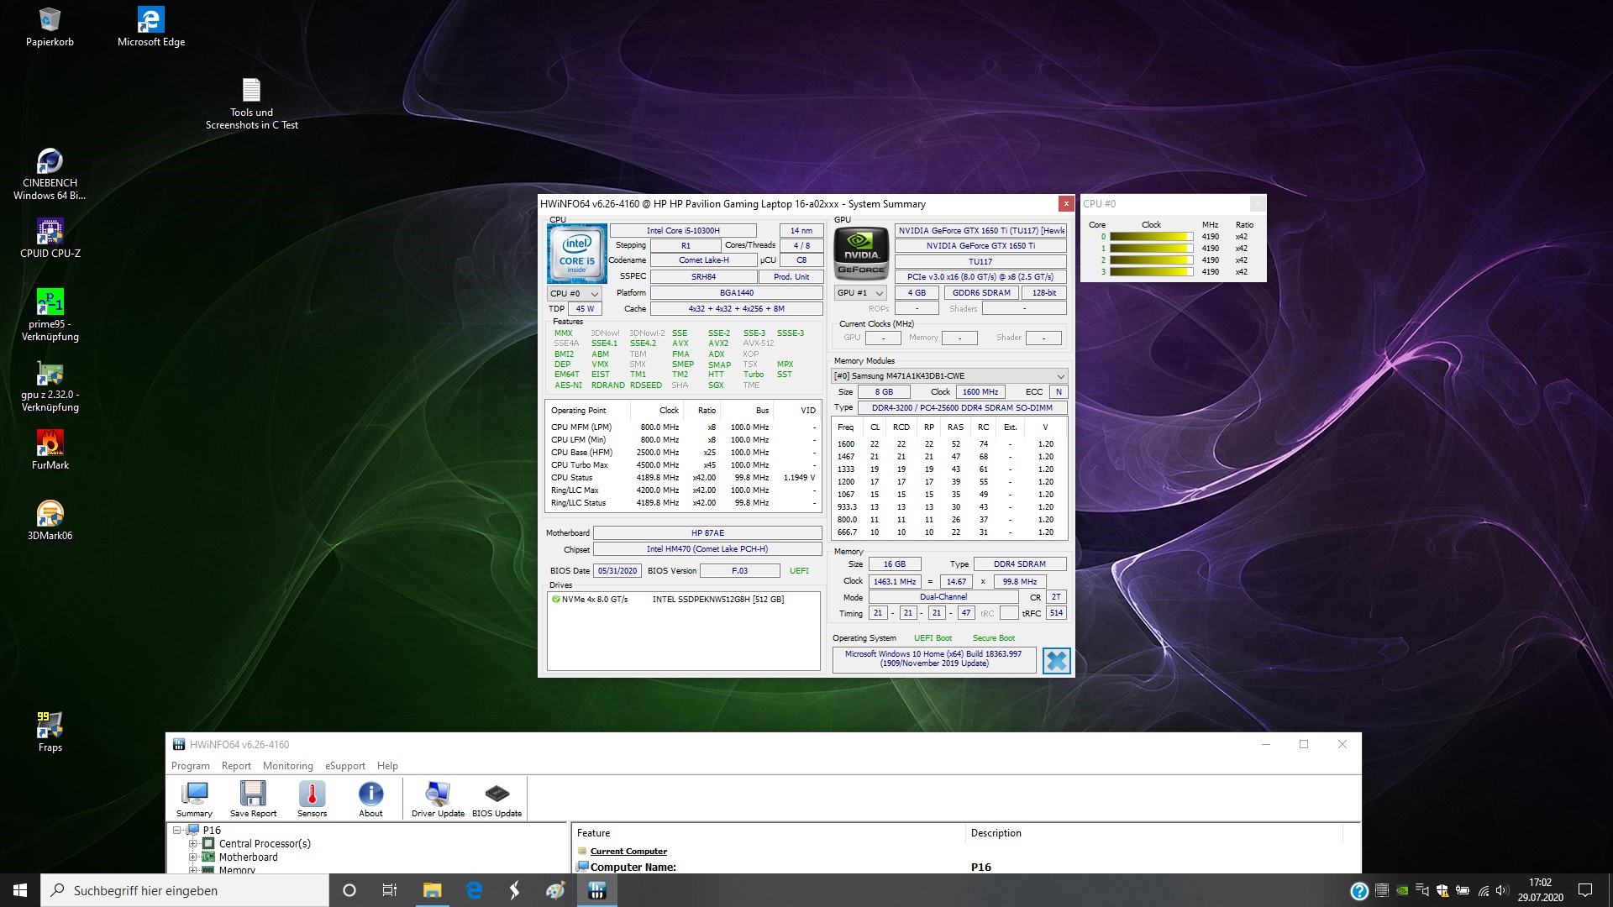Click the NVIDIA GeForce logo image
The image size is (1613, 907).
861,254
